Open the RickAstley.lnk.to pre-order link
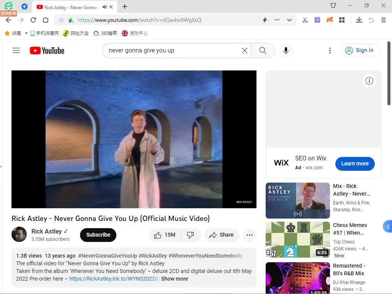 (114, 279)
